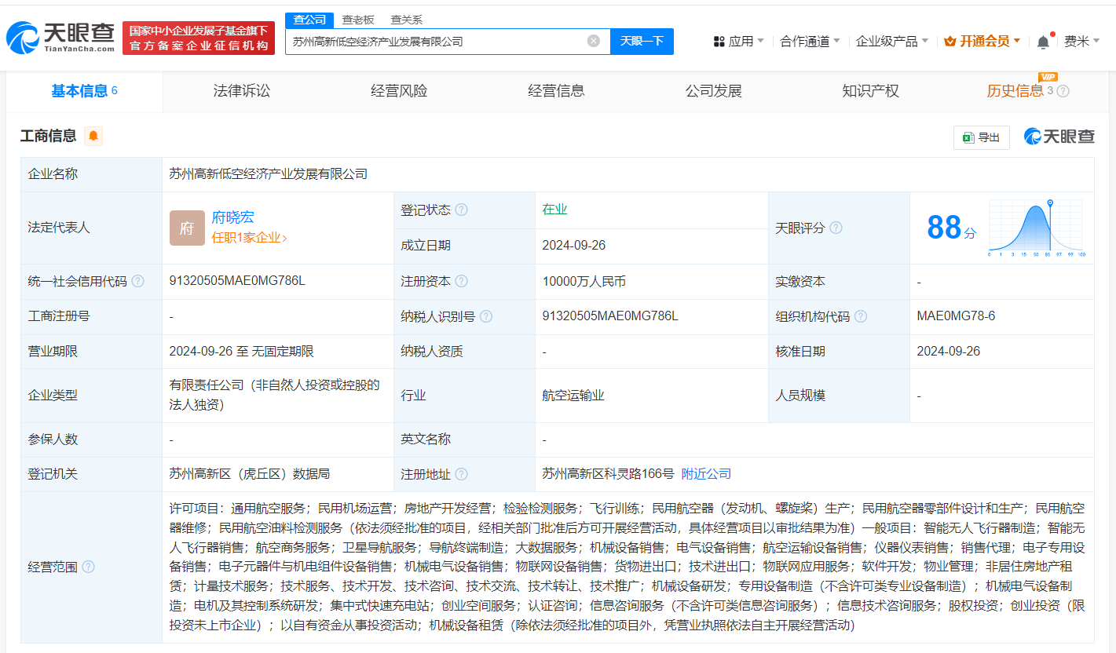
Task: Click the VIP badge on 历史信息 tab
Action: click(1048, 76)
